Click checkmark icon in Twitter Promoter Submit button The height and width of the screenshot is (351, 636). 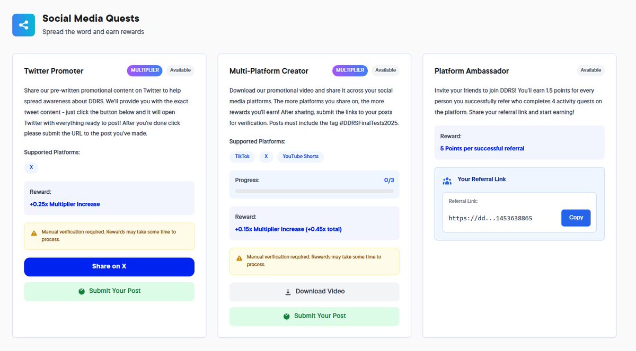(82, 291)
